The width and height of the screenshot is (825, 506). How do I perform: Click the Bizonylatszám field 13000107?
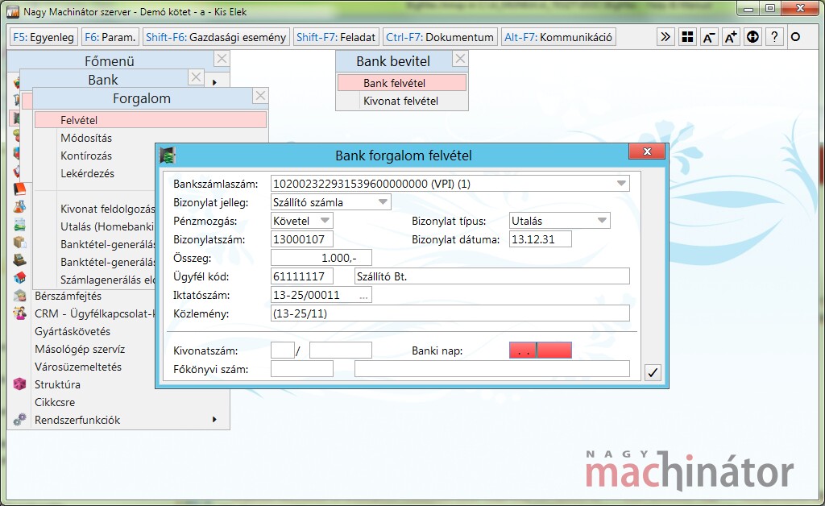[x=302, y=239]
